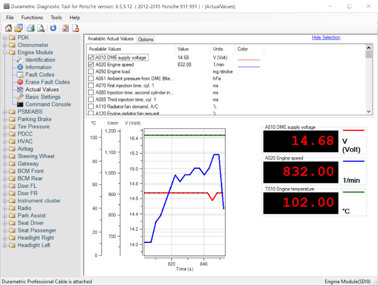Click the Airbag folder icon
Image resolution: width=378 pixels, height=286 pixels.
click(12, 149)
